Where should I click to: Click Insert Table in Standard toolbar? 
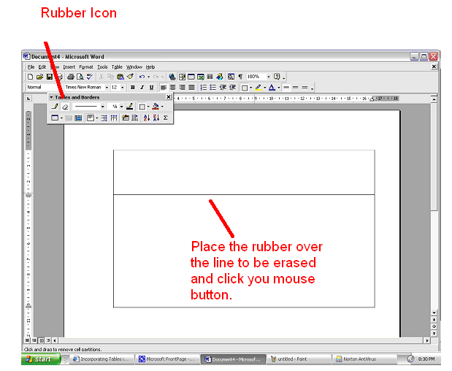click(191, 77)
